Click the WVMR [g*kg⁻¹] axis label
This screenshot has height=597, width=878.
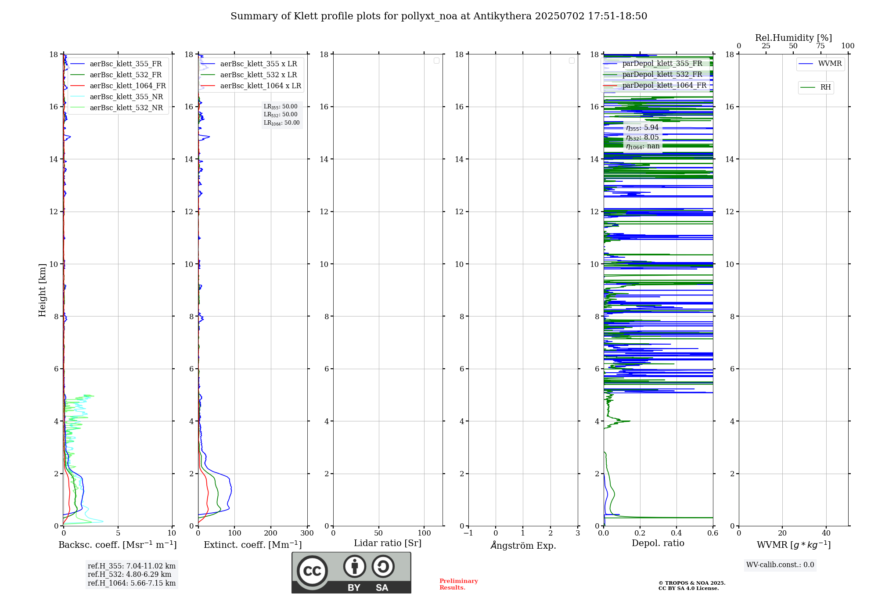[794, 545]
